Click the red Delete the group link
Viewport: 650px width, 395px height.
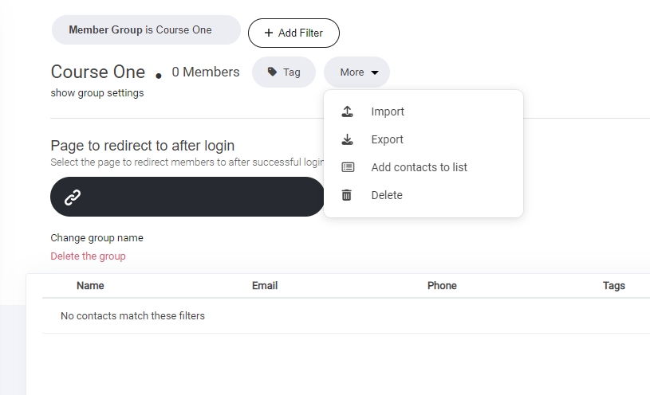click(x=88, y=256)
